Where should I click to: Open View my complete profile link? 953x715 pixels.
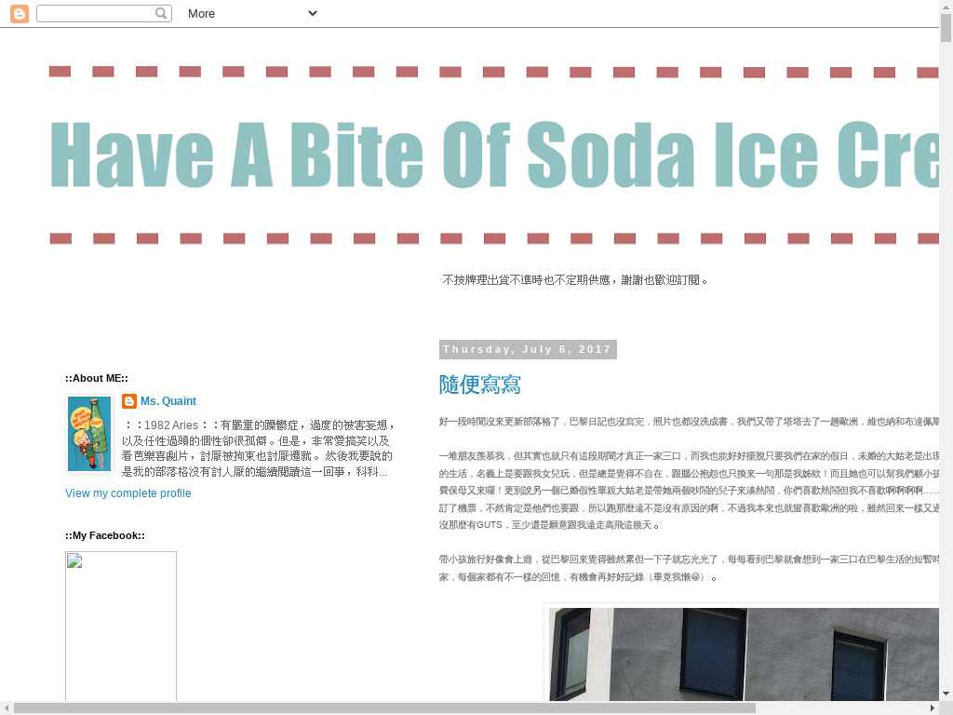(x=128, y=493)
